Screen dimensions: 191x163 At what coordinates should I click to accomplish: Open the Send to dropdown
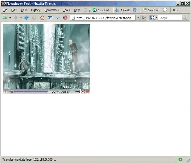[x=151, y=10]
